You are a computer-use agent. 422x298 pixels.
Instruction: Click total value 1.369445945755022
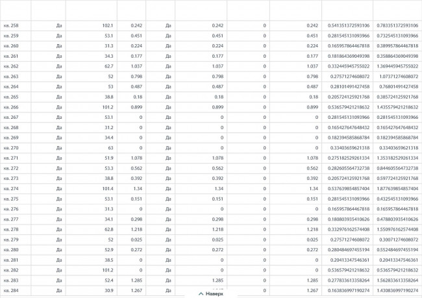(397, 66)
